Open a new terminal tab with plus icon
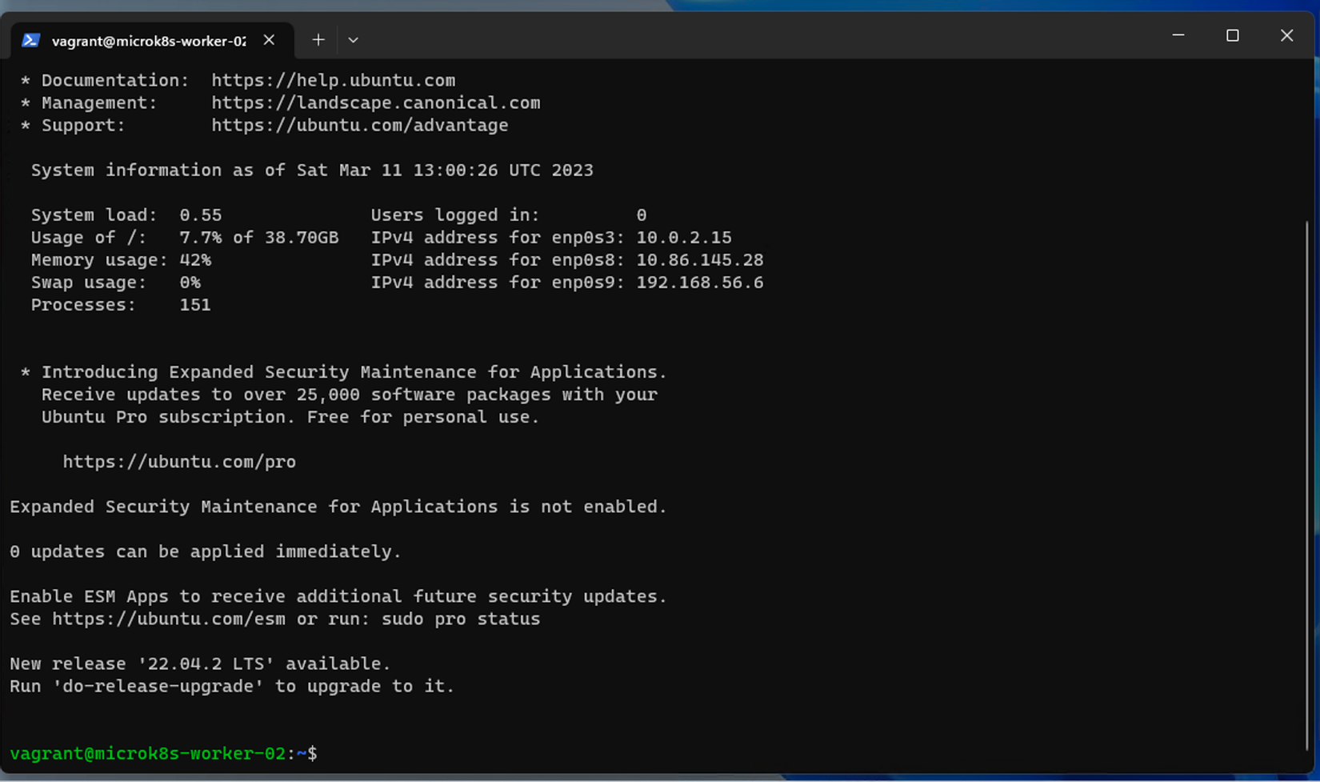The image size is (1320, 782). 318,39
